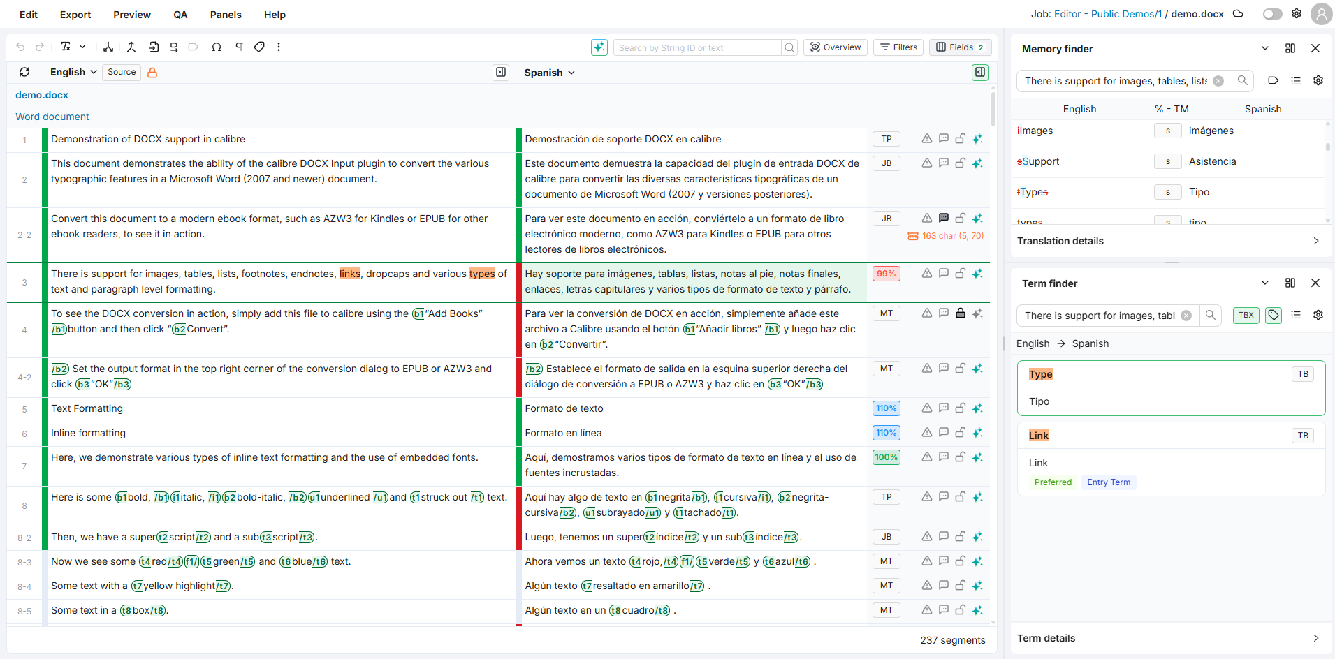Click the refresh icon beside English
This screenshot has width=1335, height=659.
coord(24,72)
